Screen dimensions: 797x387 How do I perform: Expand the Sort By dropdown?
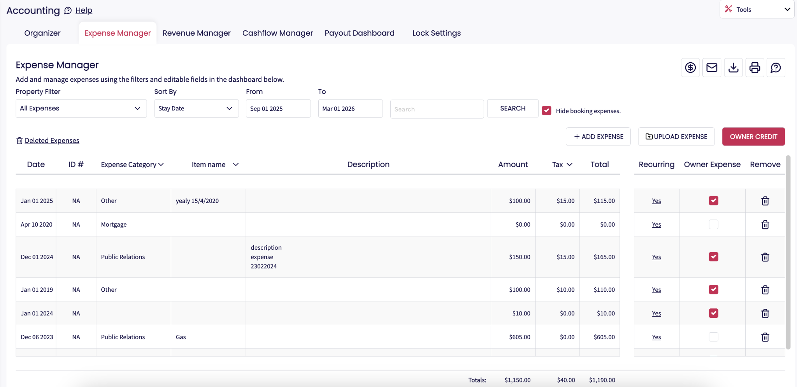(196, 109)
